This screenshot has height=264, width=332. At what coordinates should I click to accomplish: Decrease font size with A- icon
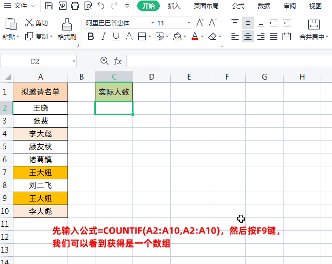pos(213,23)
